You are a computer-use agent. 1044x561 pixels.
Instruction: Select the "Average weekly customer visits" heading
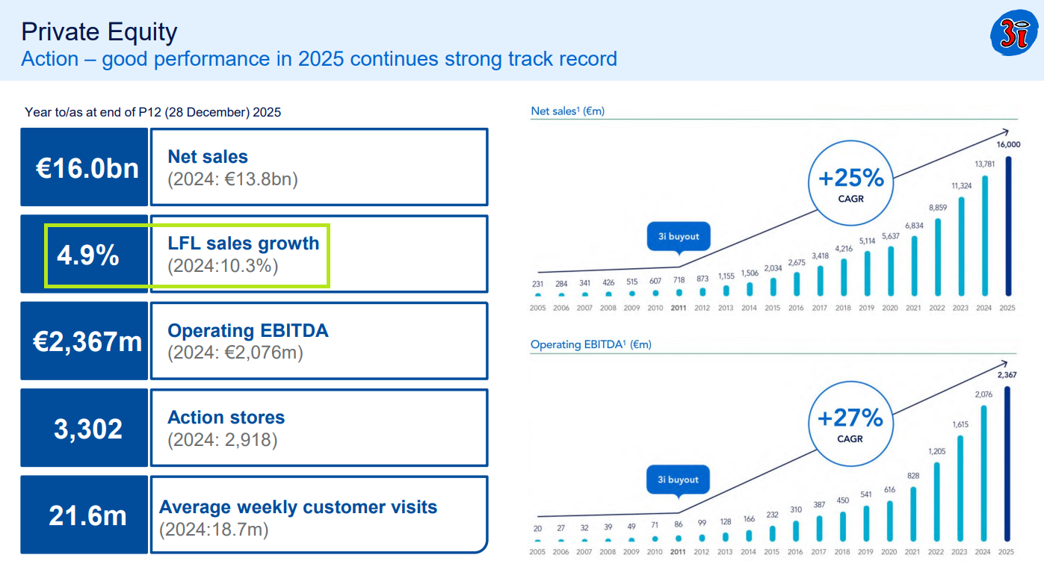[298, 507]
